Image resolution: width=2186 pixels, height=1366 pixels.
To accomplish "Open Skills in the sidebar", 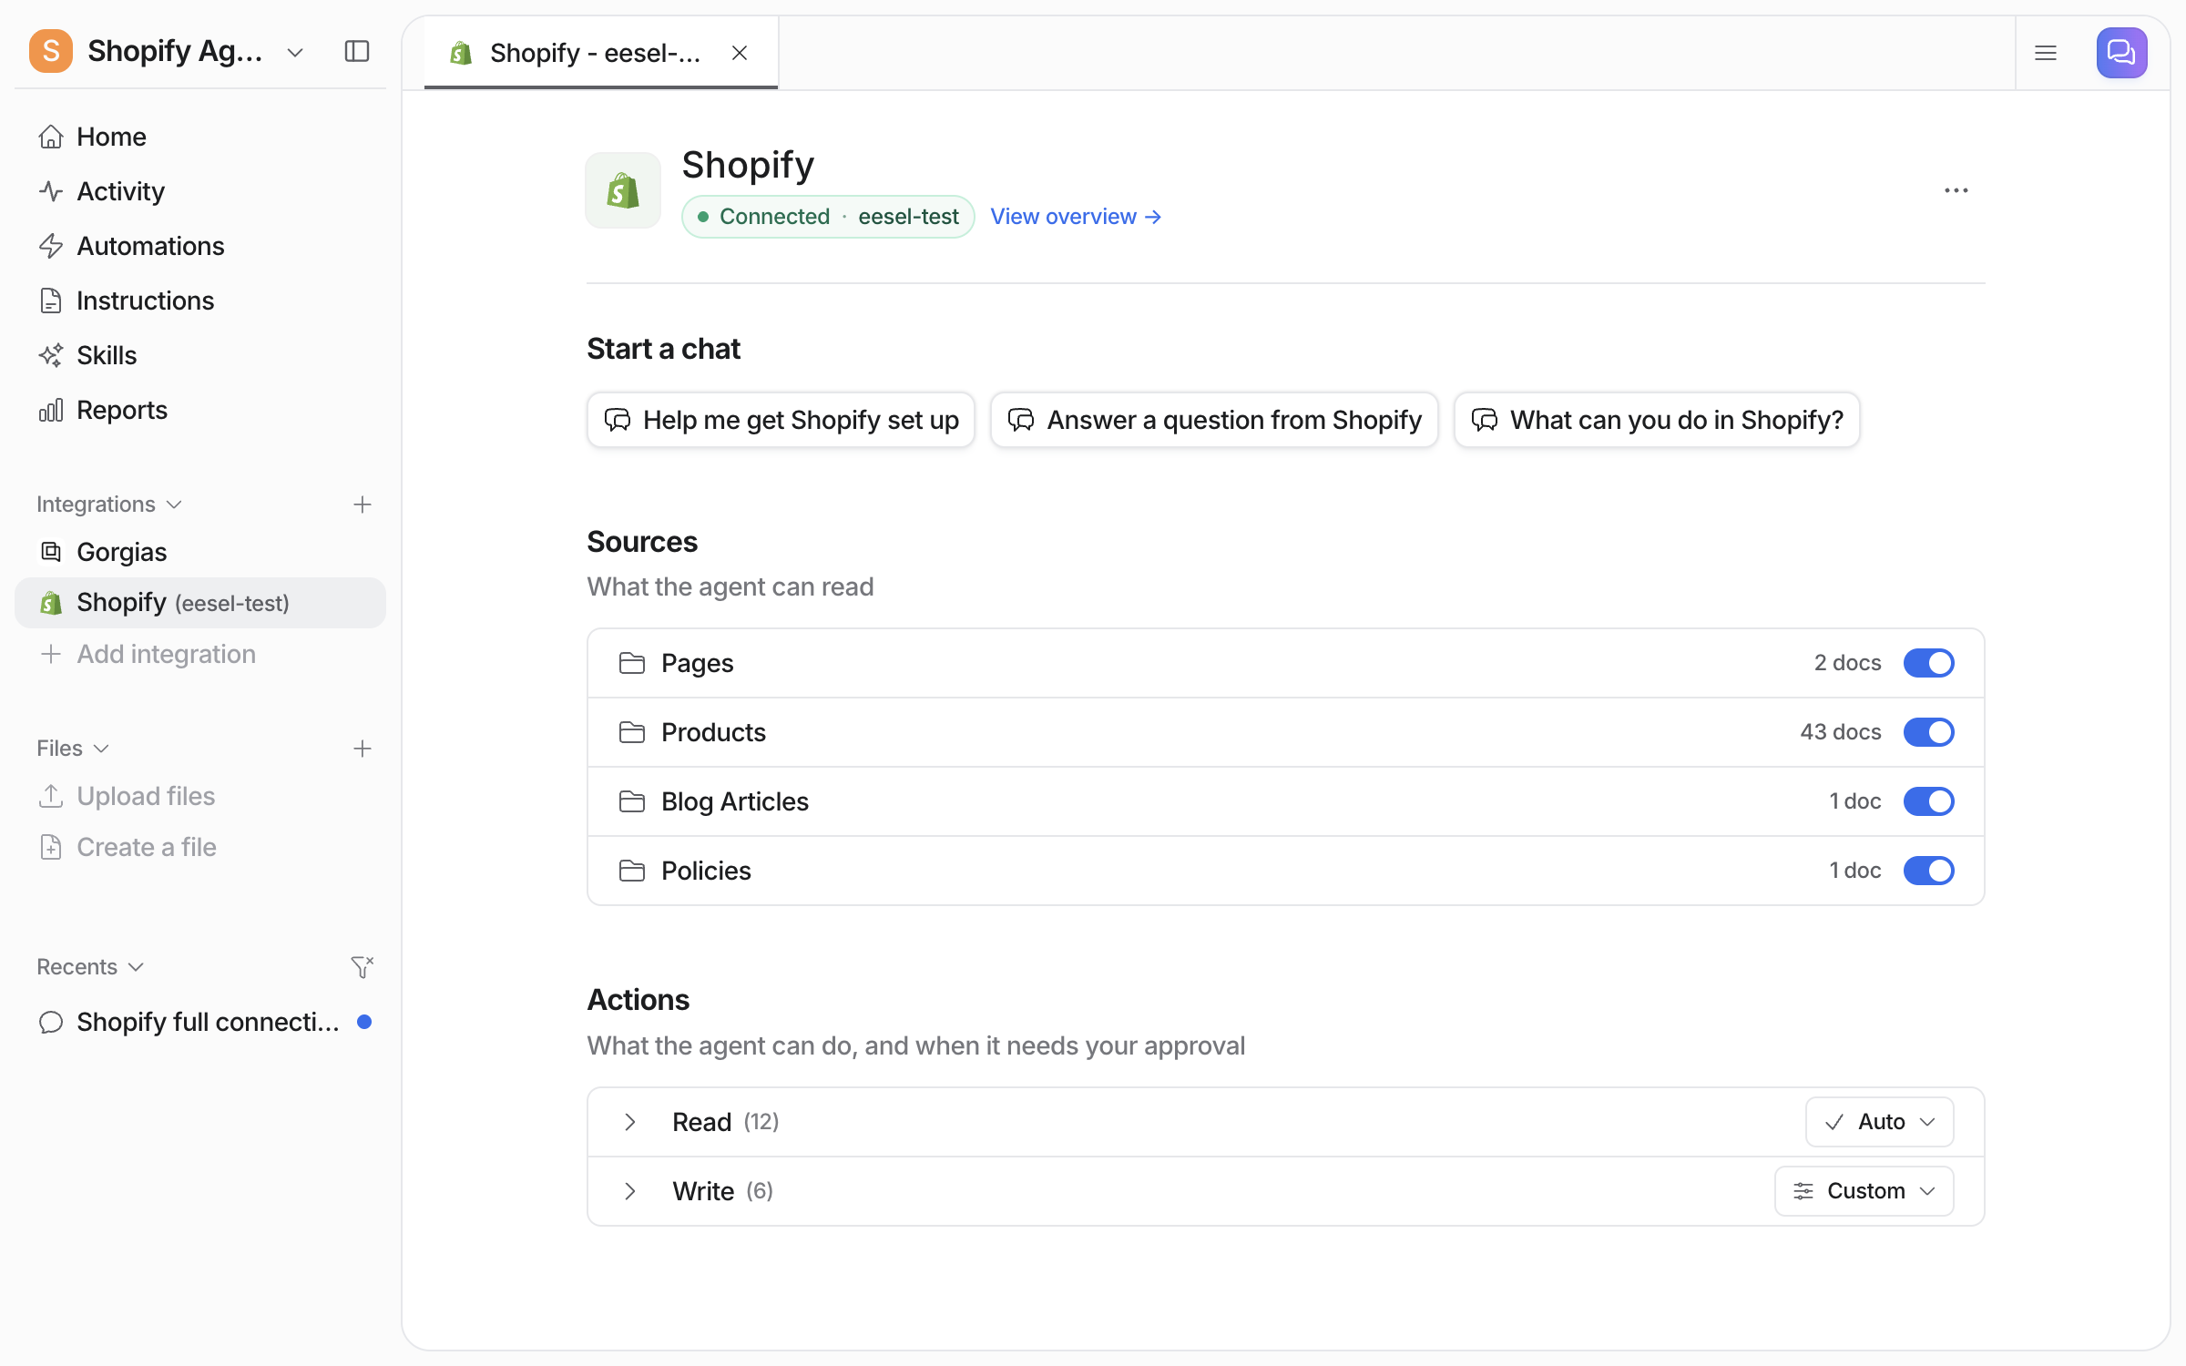I will [200, 355].
